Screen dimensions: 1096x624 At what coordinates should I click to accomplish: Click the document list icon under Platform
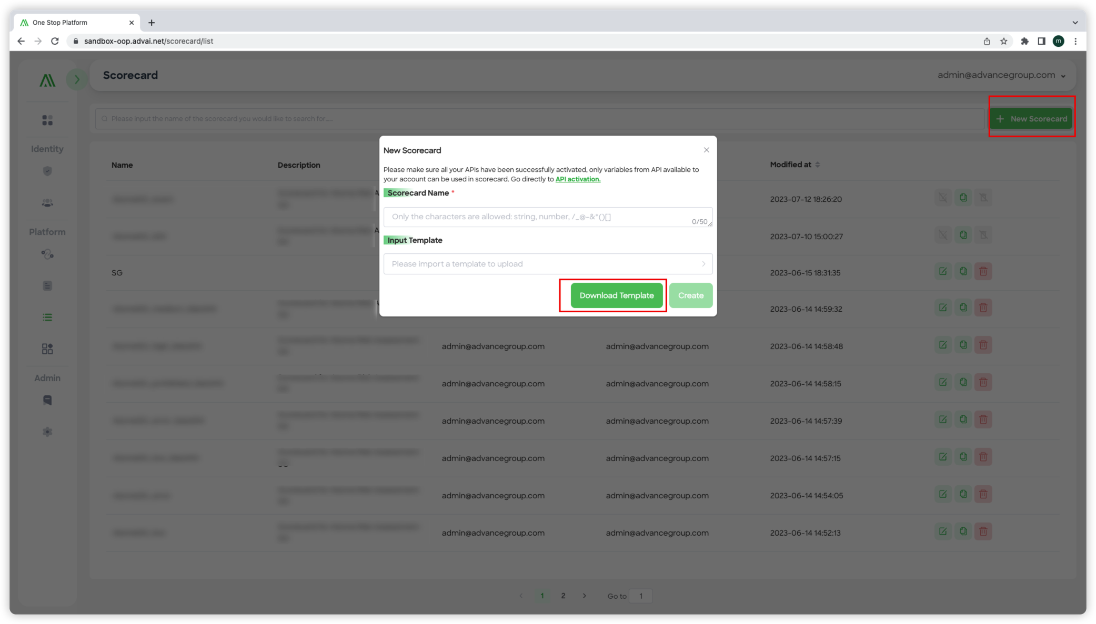pyautogui.click(x=48, y=285)
